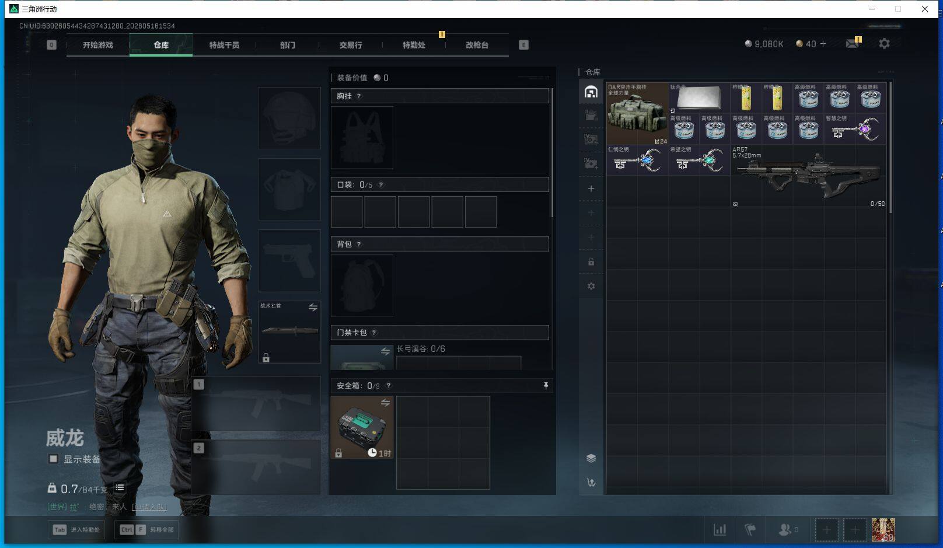Switch to the 特战干员 tab
Viewport: 943px width, 548px height.
click(x=224, y=45)
